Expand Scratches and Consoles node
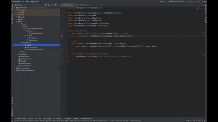Screen dimensions: 218x122 (15, 70)
